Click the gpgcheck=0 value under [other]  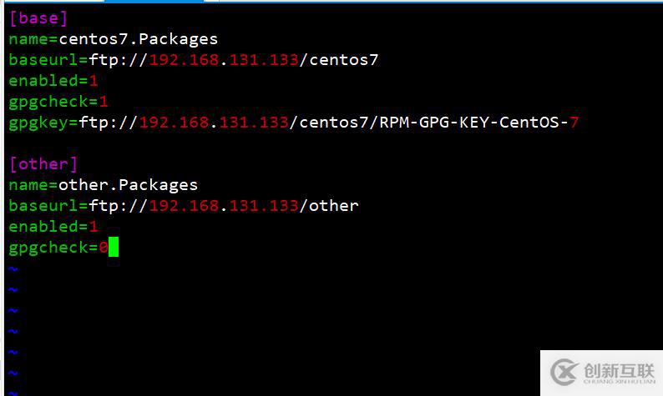[x=104, y=247]
